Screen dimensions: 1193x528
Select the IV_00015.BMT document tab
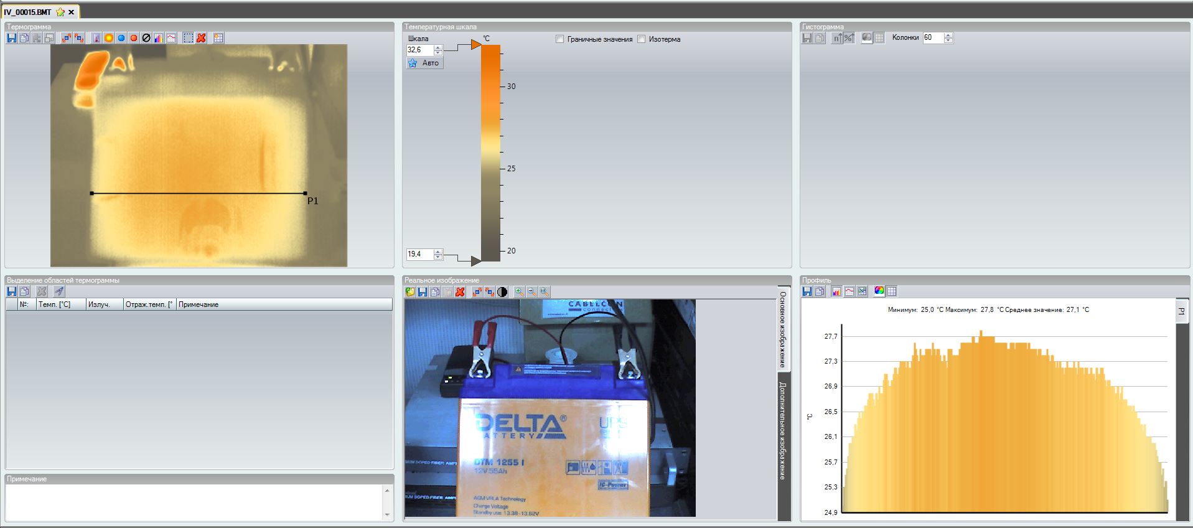point(28,12)
